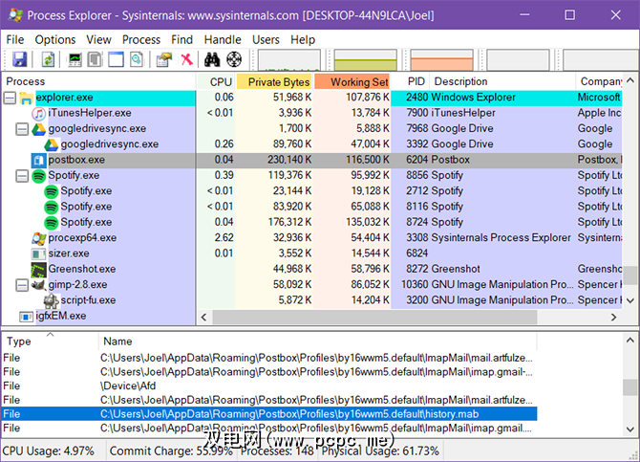The image size is (640, 462).
Task: Click the child googledrivesync.exe Drive icon
Action: coord(51,144)
